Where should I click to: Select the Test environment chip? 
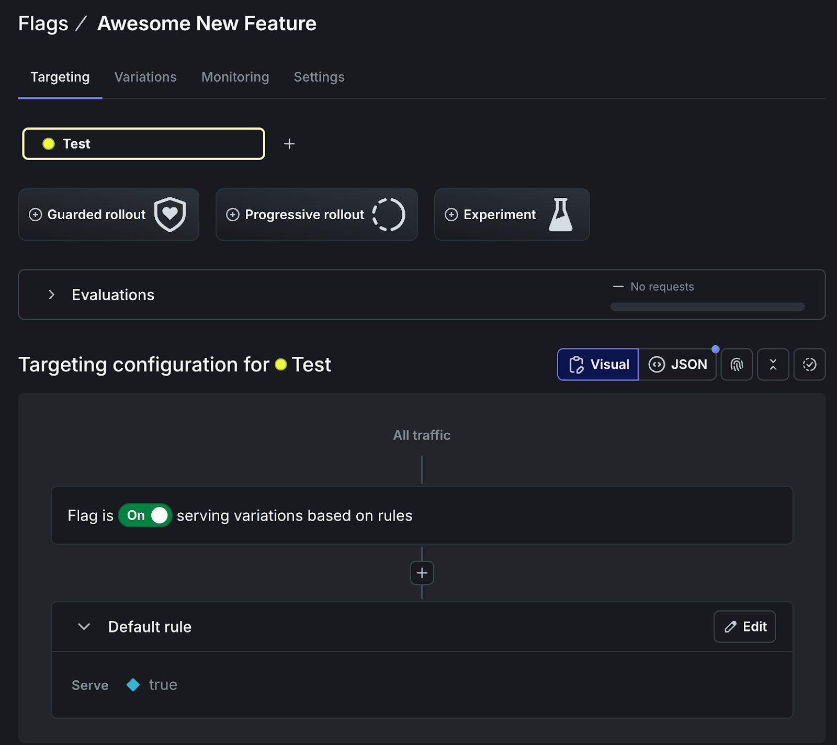pyautogui.click(x=143, y=143)
